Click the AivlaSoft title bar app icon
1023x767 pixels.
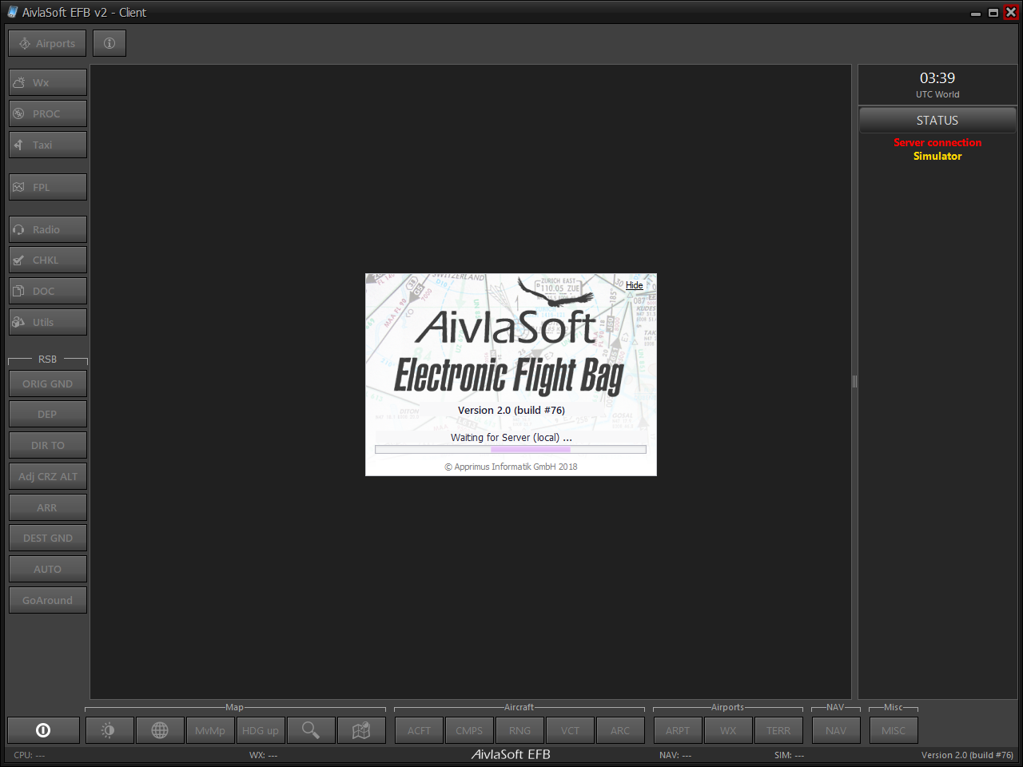pyautogui.click(x=12, y=12)
